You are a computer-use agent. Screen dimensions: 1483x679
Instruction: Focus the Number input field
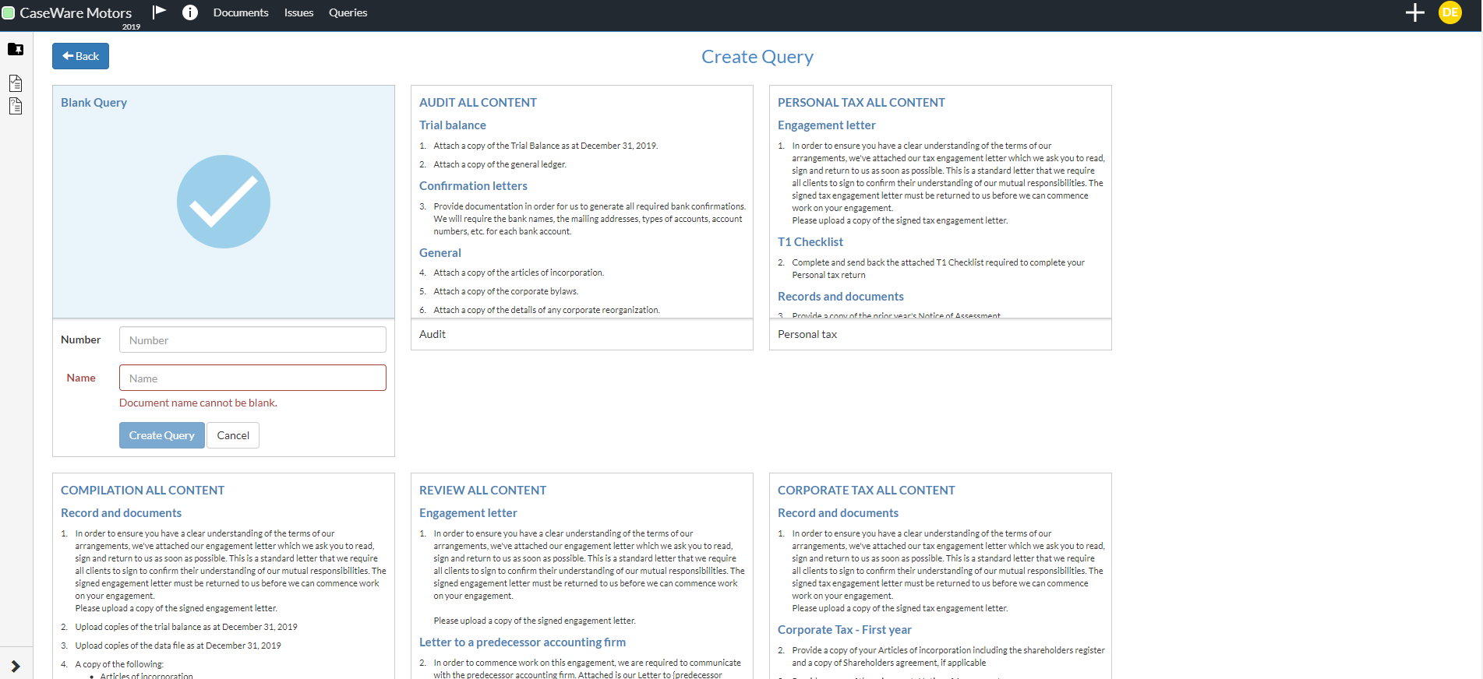252,340
